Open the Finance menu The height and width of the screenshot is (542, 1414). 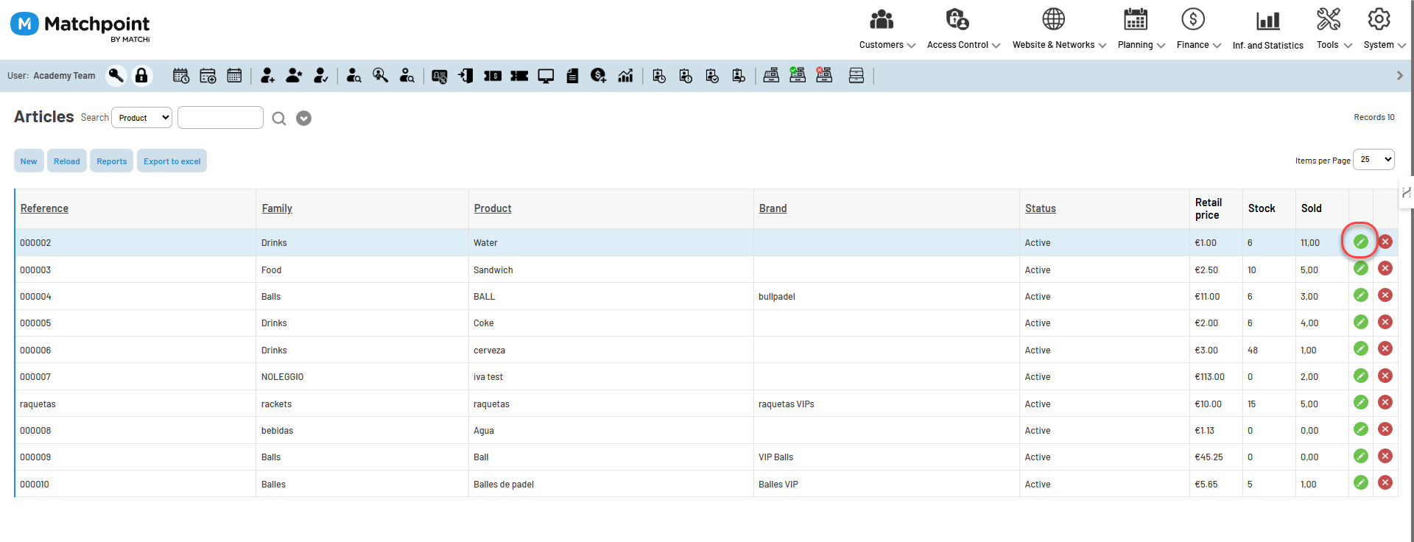(1198, 29)
